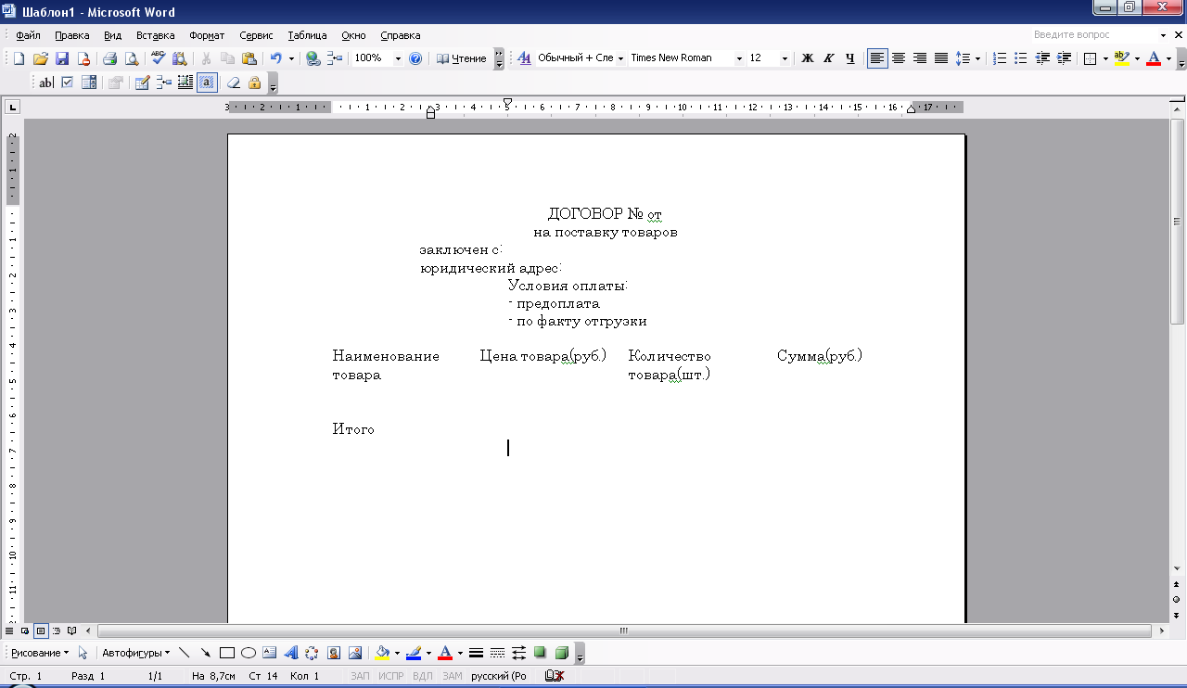Open Print Preview
Screen dimensions: 1187x688
132,58
